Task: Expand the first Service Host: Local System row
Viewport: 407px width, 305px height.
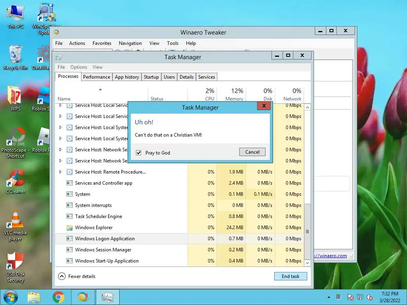Action: click(x=60, y=127)
